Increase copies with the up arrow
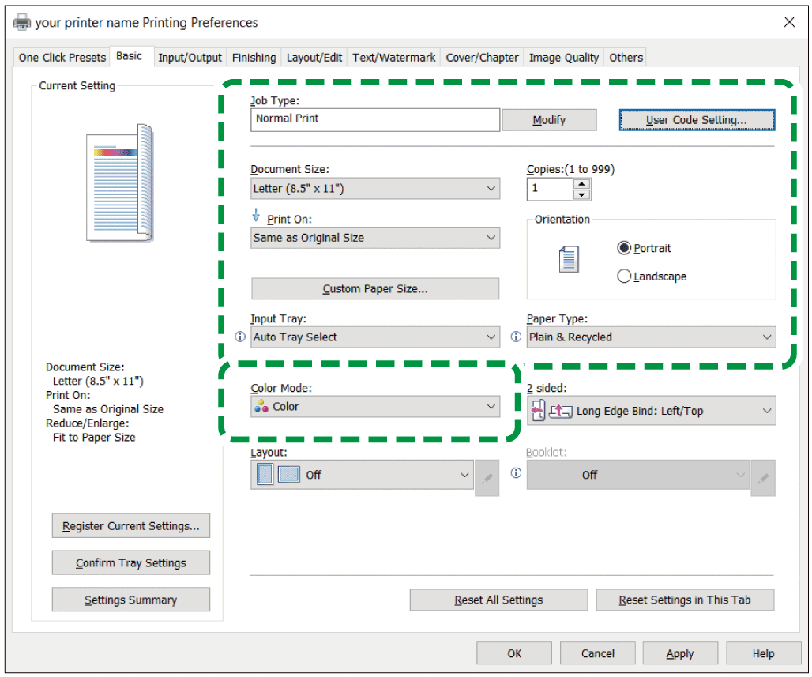This screenshot has height=677, width=812. pos(582,184)
